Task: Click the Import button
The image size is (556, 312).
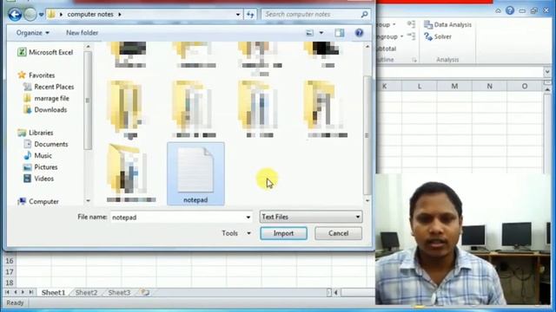Action: click(284, 233)
